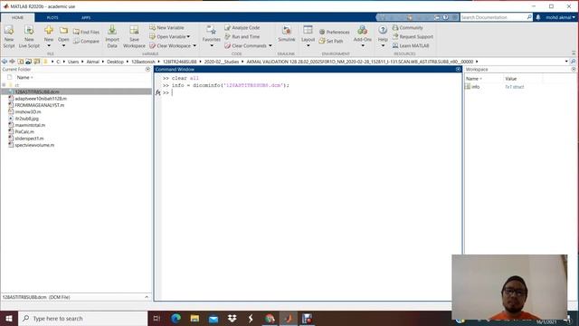This screenshot has width=579, height=326.
Task: Open Dropbox from taskbar
Action: [233, 318]
